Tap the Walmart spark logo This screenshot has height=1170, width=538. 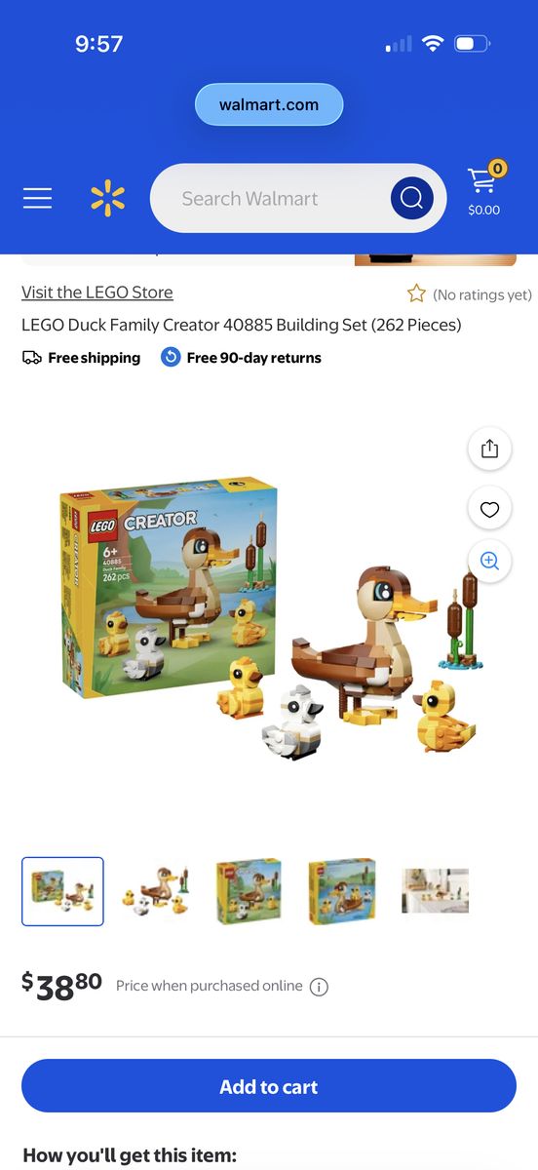click(107, 198)
